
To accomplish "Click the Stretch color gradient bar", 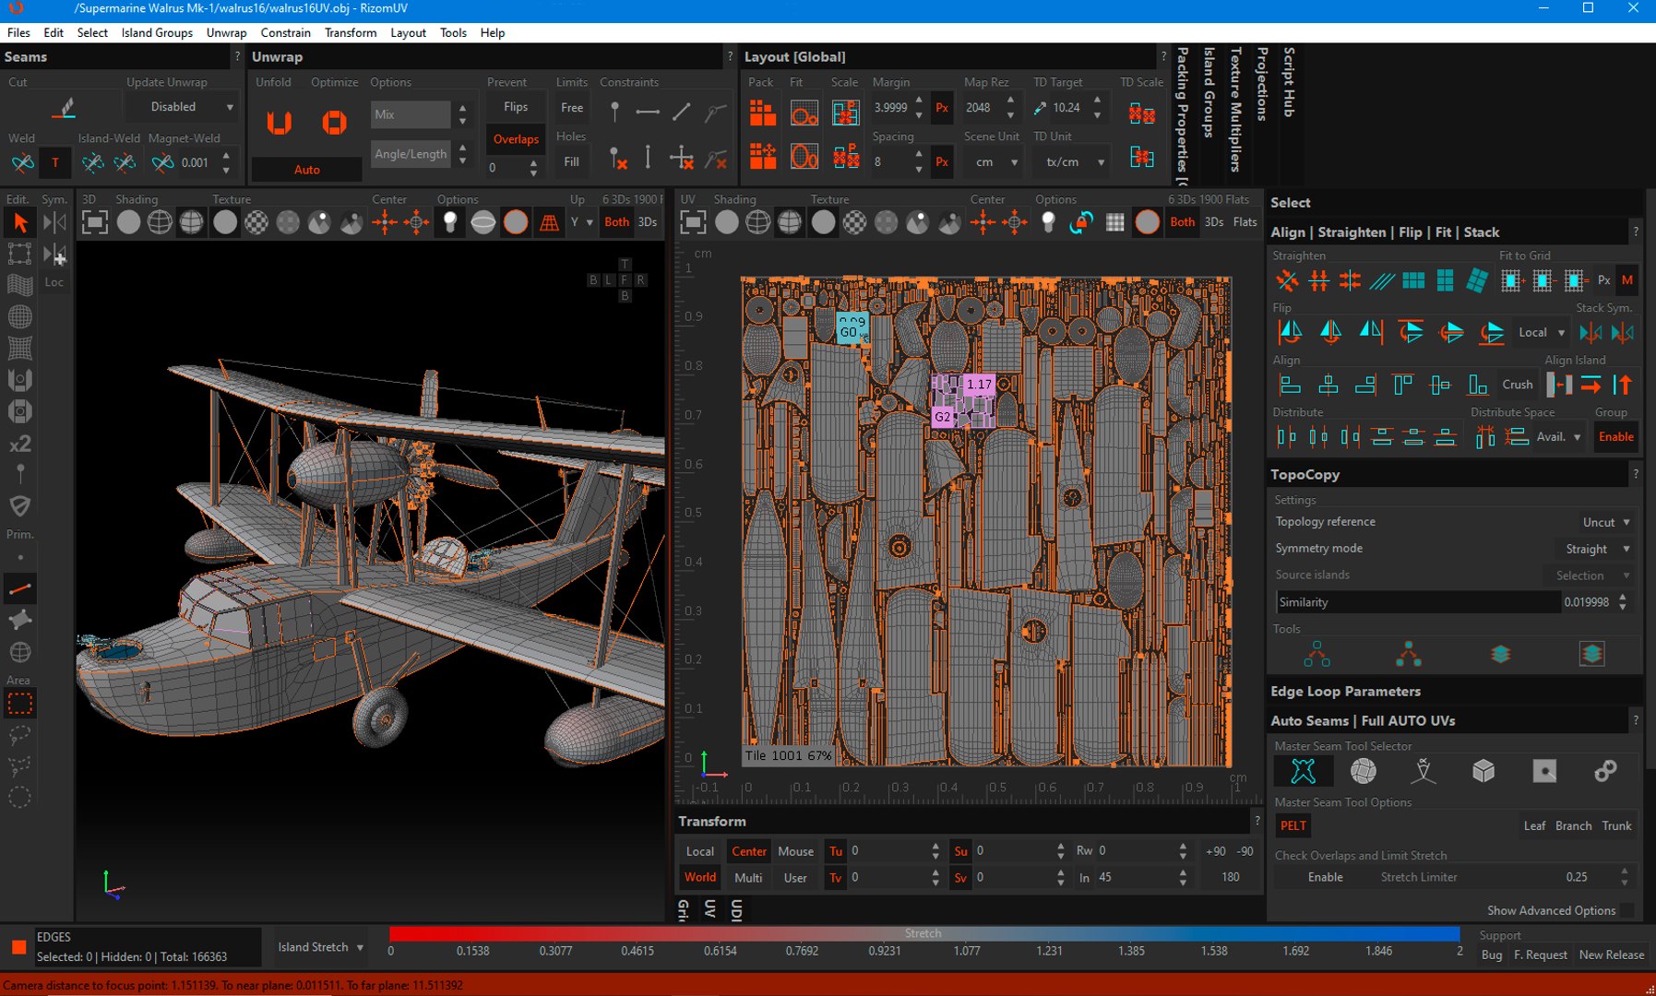I will (x=923, y=934).
